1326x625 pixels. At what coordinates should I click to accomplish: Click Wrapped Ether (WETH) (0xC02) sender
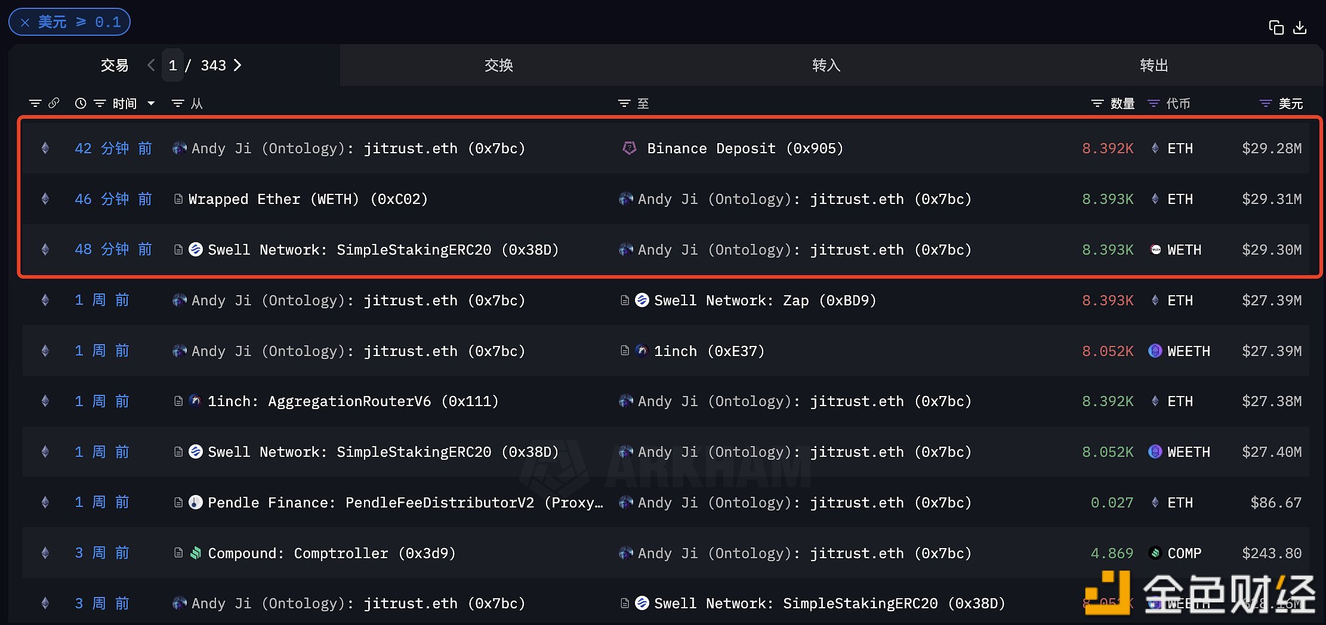tap(308, 199)
